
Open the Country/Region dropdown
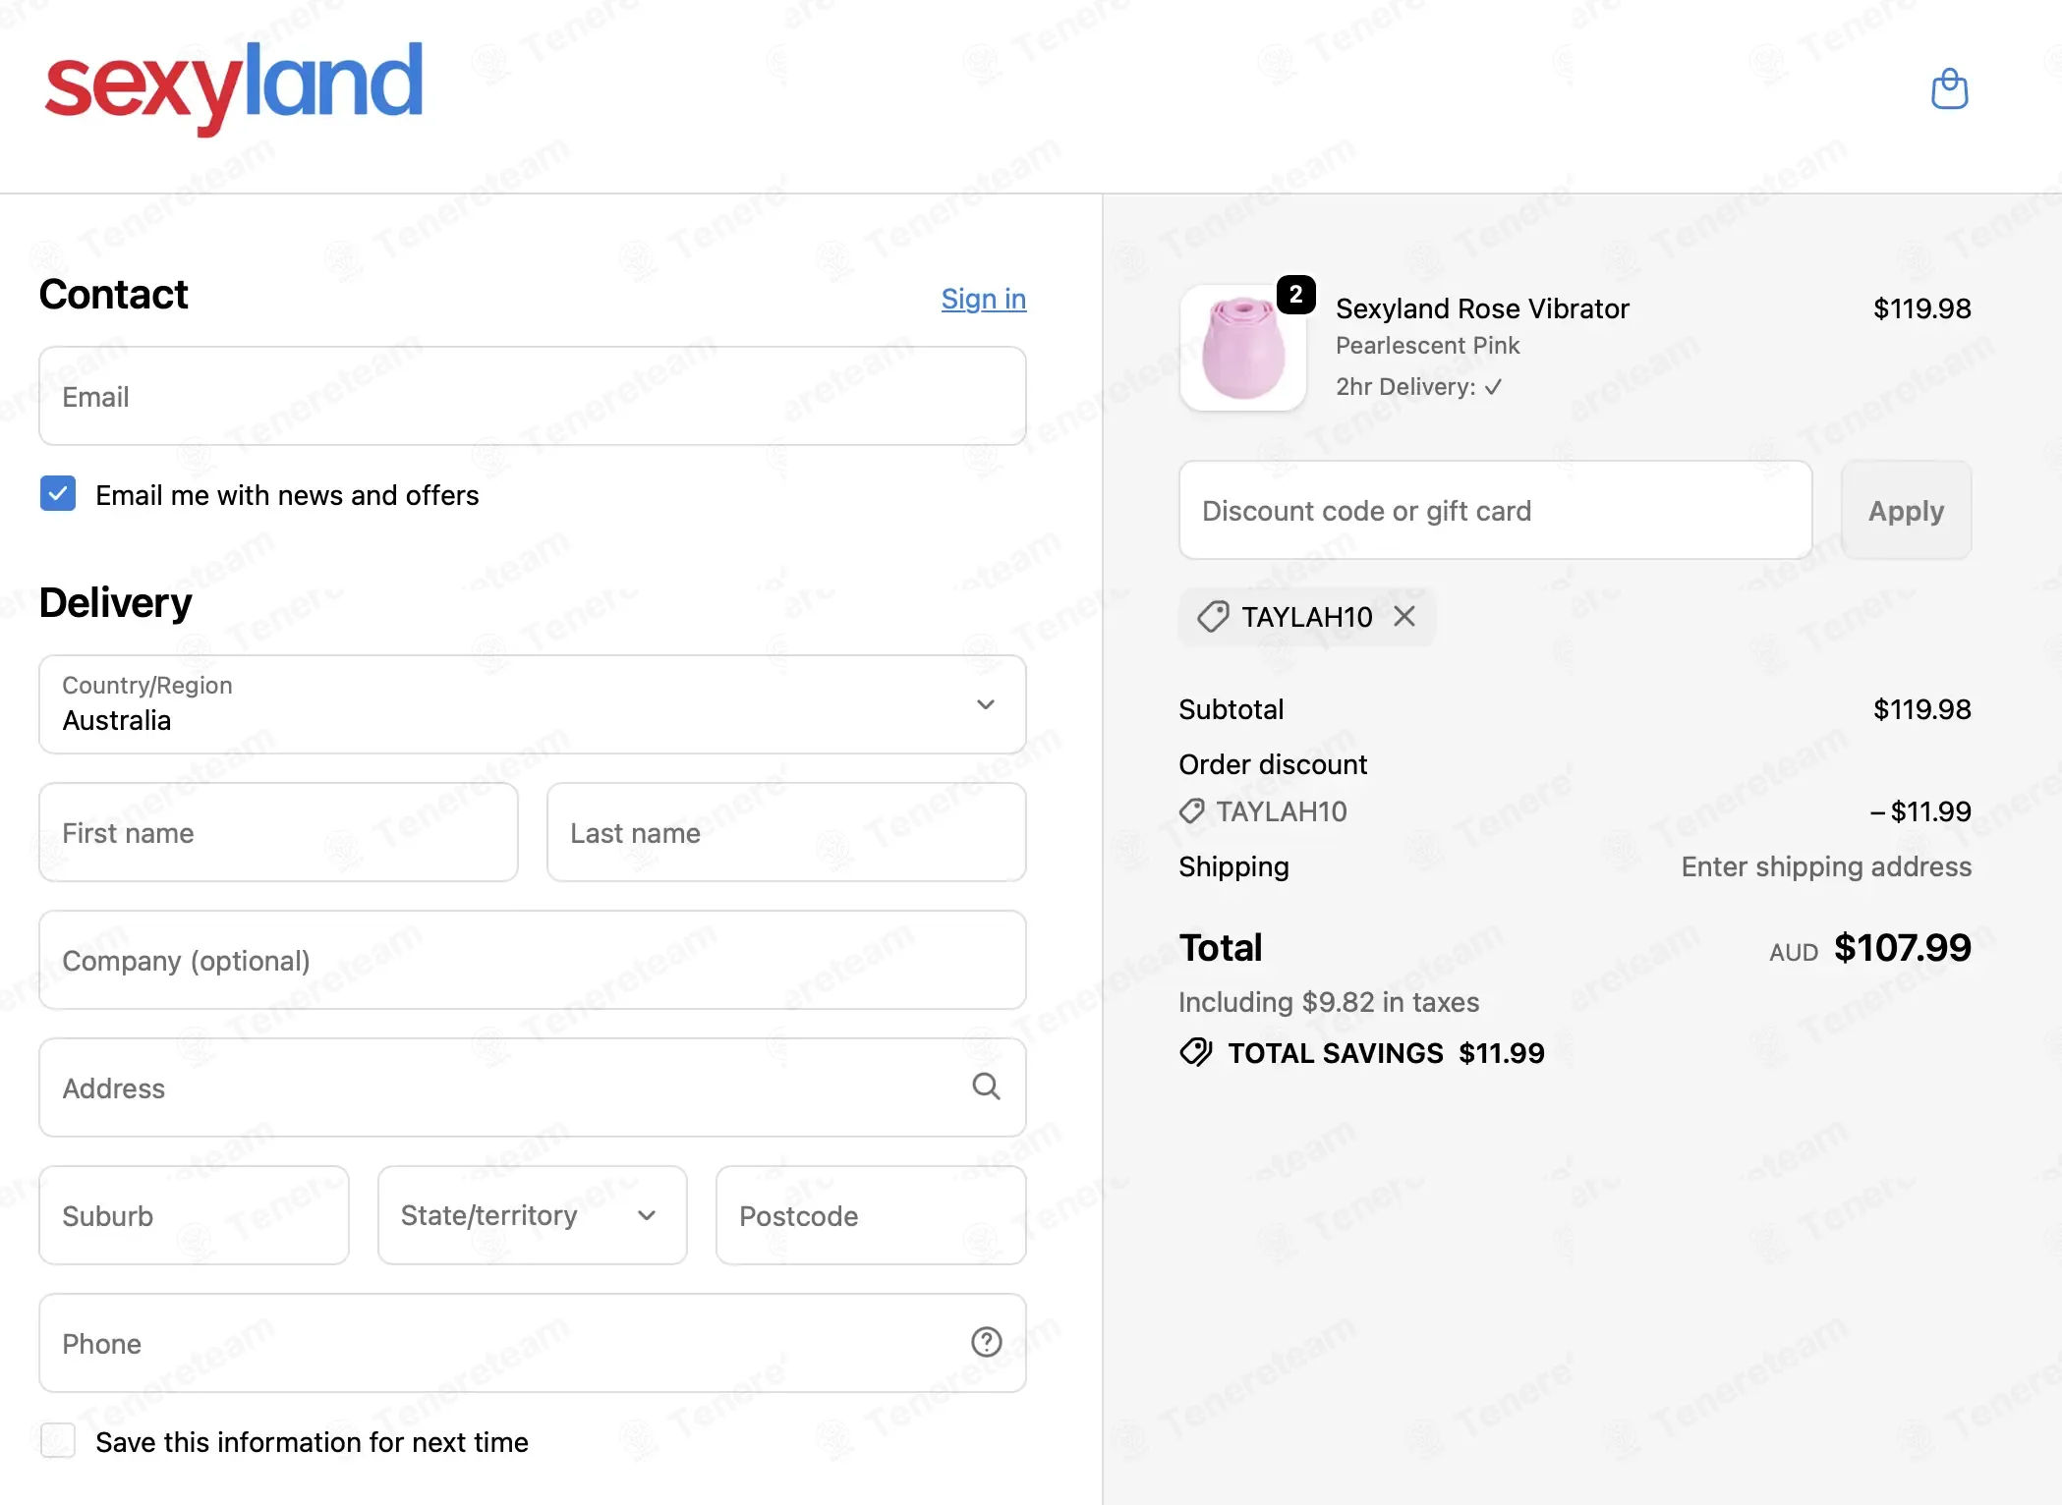coord(533,704)
